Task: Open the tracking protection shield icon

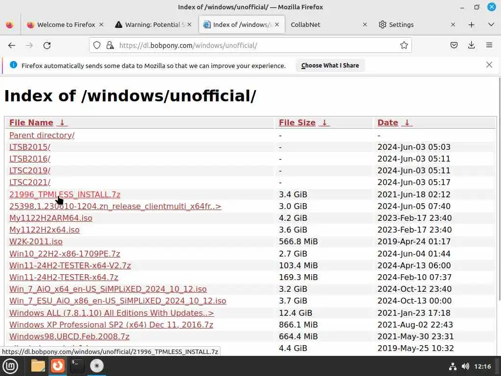Action: tap(97, 46)
